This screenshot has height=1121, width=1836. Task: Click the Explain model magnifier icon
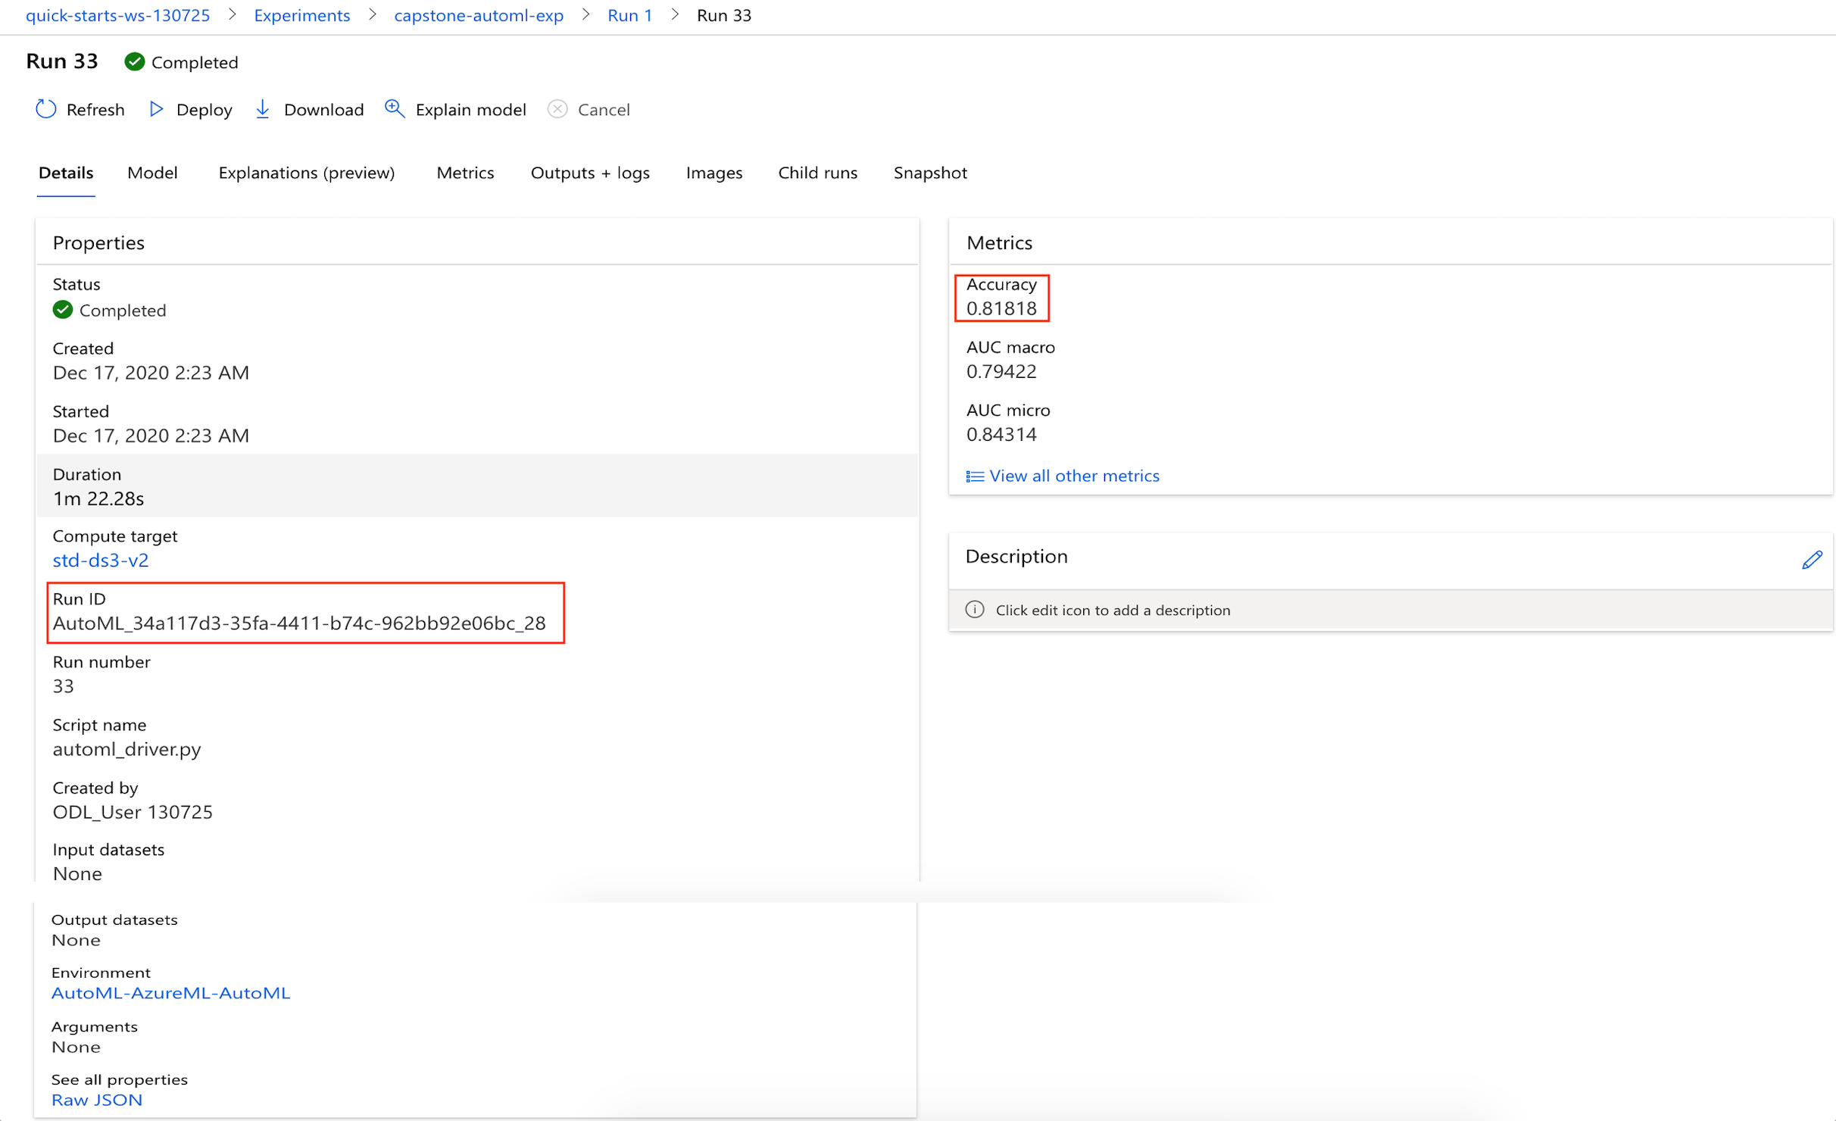pyautogui.click(x=394, y=109)
